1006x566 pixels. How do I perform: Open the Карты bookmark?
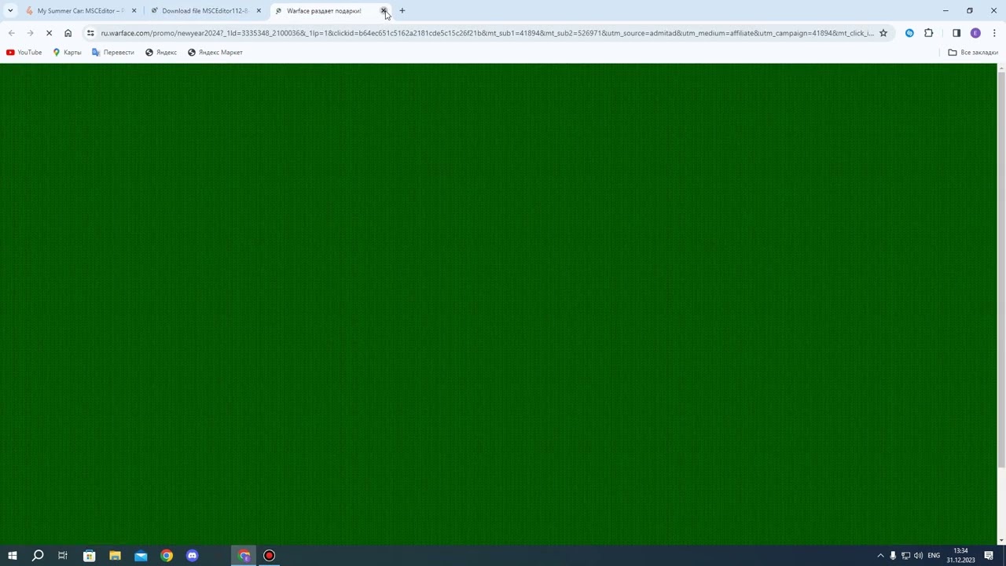pos(67,53)
